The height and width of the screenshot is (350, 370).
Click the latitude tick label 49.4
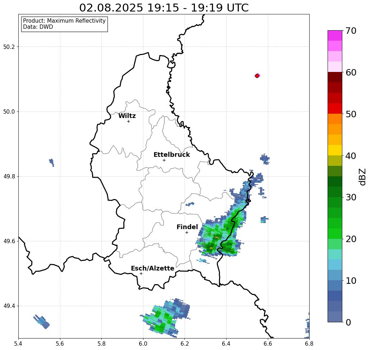(x=9, y=306)
